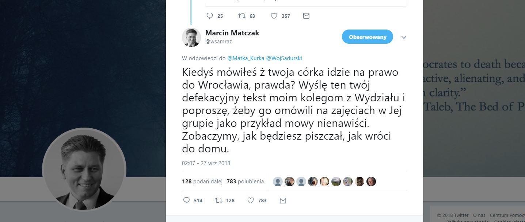Image resolution: width=525 pixels, height=222 pixels.
Task: Click the verified profile avatar of Marcin Matczak
Action: tap(191, 38)
